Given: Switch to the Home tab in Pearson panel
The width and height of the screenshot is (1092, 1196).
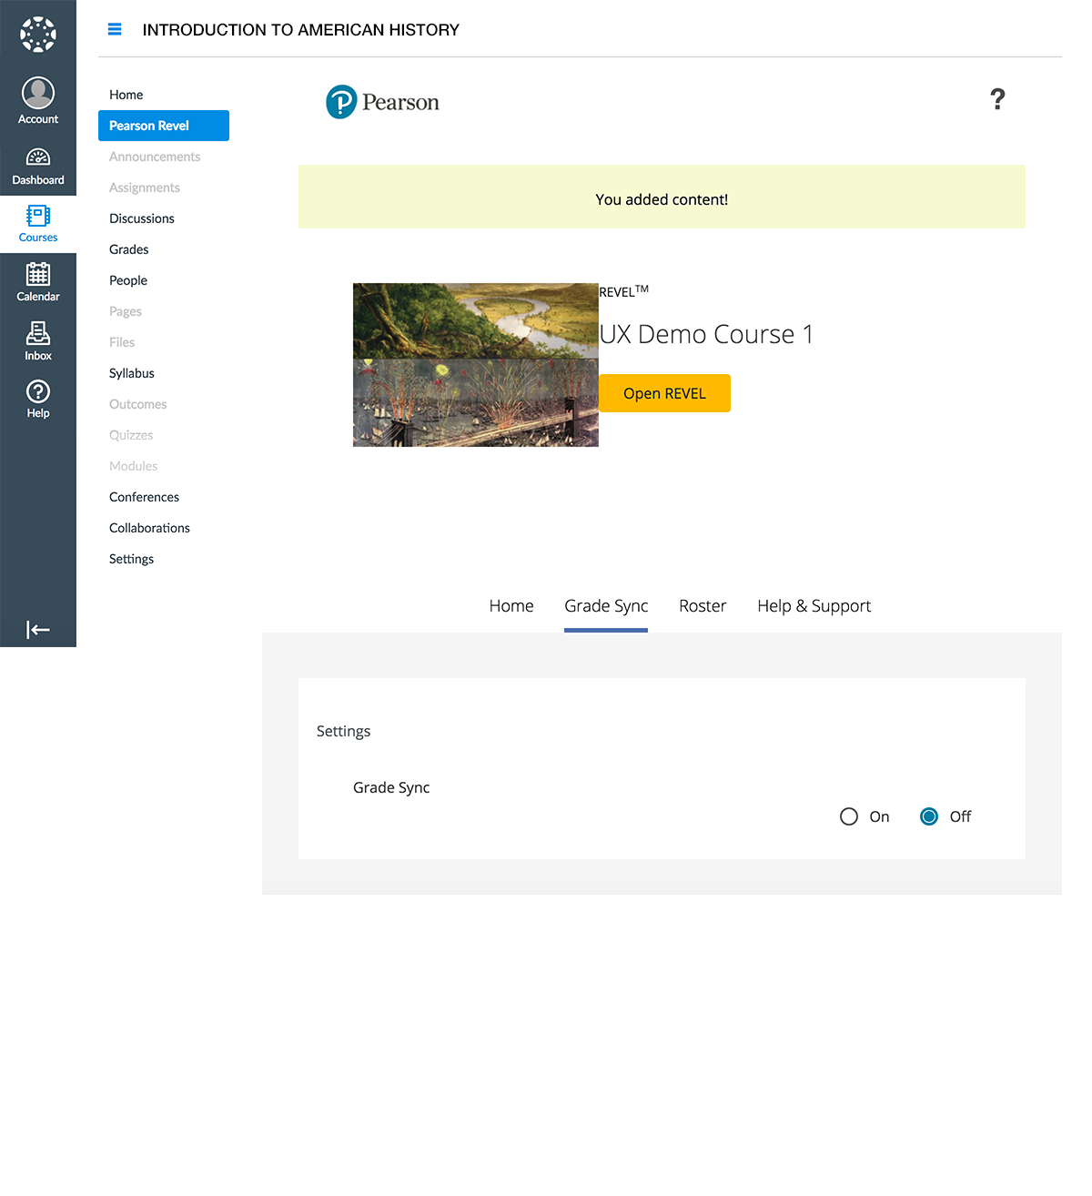Looking at the screenshot, I should point(511,606).
